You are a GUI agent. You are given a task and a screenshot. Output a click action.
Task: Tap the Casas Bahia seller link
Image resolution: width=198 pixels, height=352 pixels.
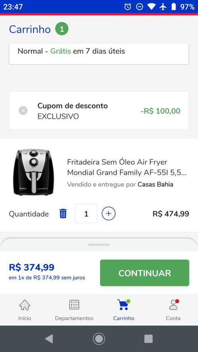(155, 185)
